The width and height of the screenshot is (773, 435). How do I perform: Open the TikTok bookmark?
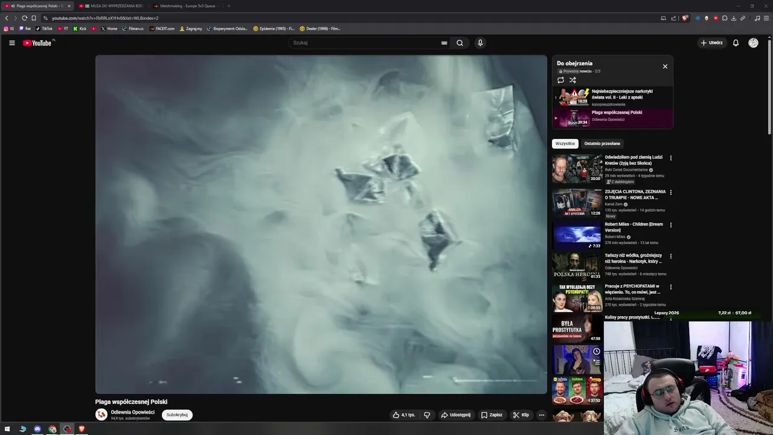[x=44, y=28]
